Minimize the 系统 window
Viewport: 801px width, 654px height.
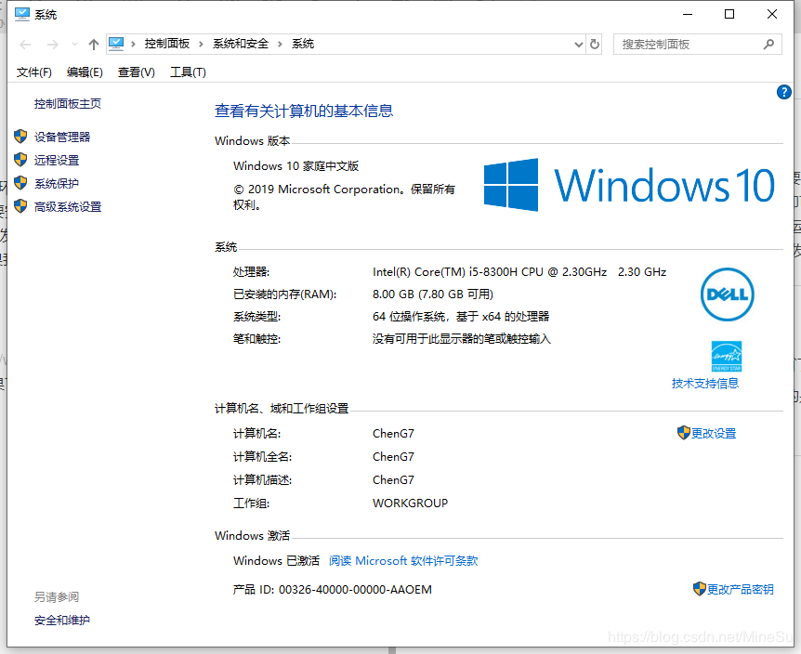coord(688,14)
